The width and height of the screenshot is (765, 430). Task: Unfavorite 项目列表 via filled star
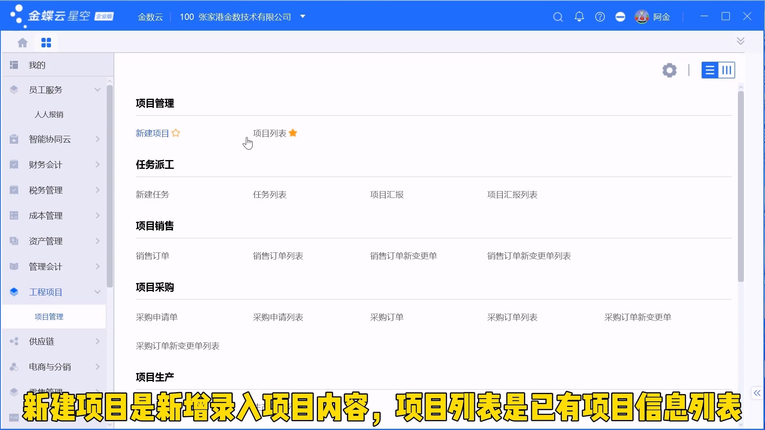click(x=293, y=133)
